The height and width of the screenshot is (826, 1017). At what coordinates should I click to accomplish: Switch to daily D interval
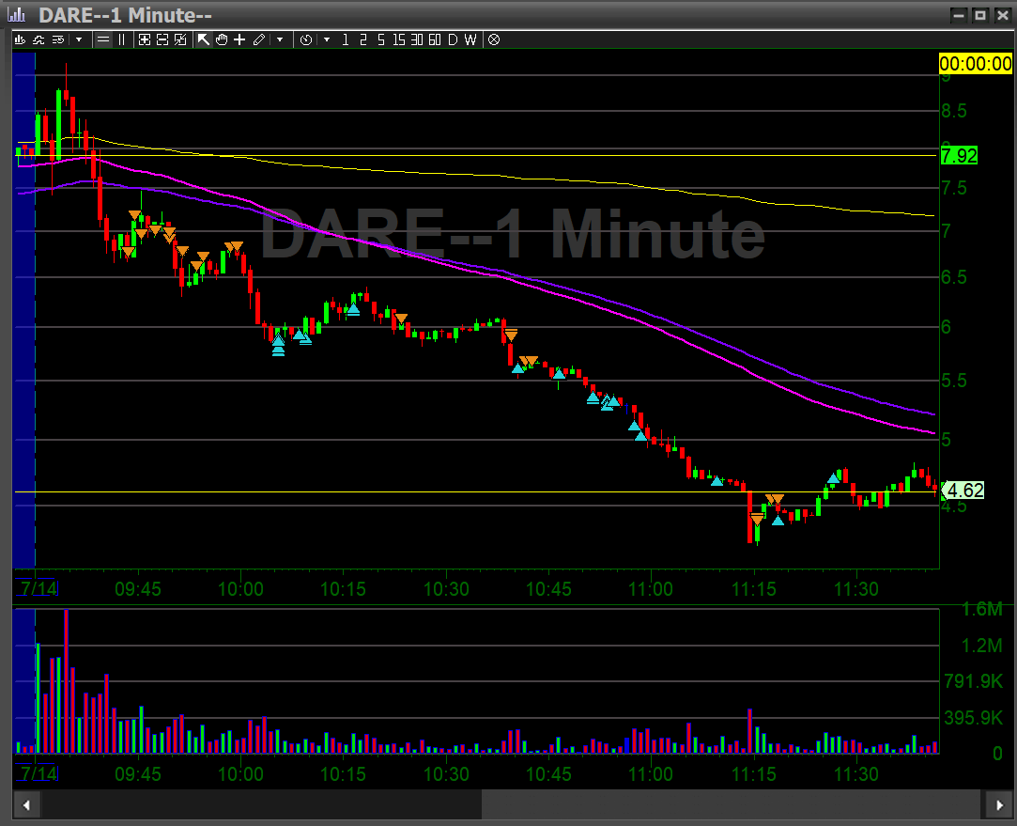point(453,39)
